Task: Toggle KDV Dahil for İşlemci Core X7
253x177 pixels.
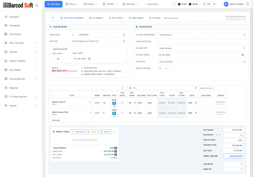Action: pos(123,103)
